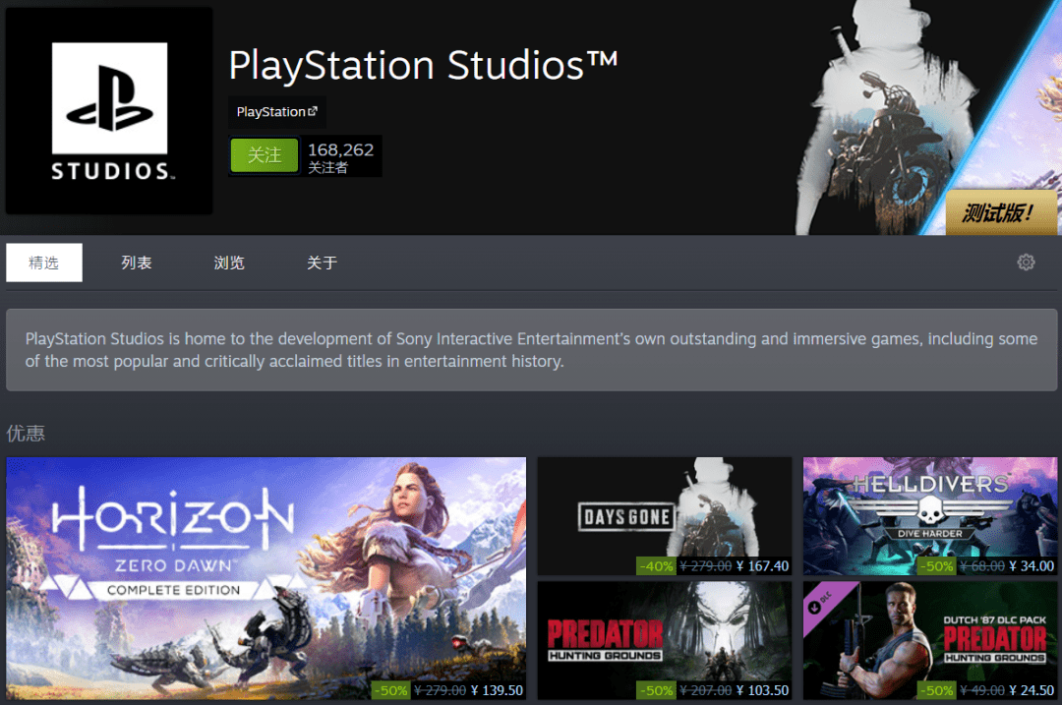This screenshot has height=705, width=1062.
Task: Click the 测试版! banner badge
Action: [1000, 212]
